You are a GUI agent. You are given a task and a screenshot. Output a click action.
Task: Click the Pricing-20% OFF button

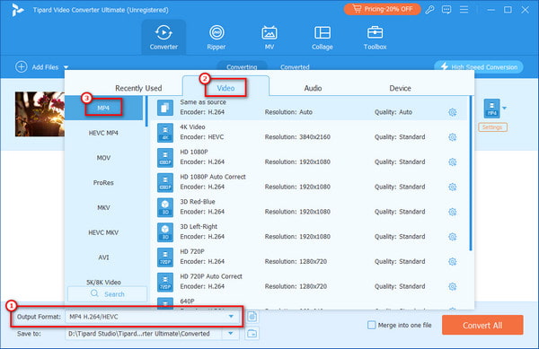pos(382,9)
